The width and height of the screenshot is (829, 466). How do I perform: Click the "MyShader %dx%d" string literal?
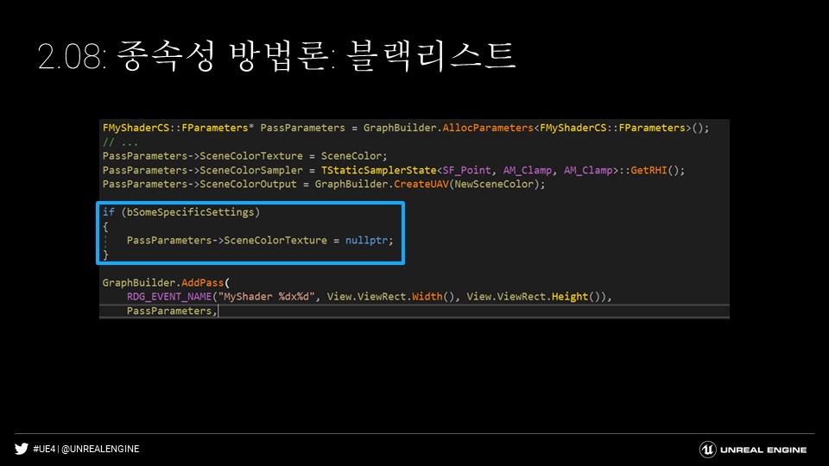266,296
